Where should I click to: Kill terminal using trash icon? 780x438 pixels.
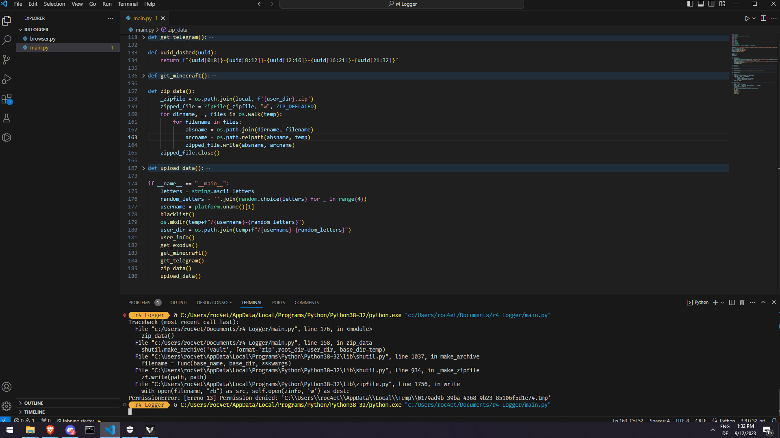[x=742, y=303]
